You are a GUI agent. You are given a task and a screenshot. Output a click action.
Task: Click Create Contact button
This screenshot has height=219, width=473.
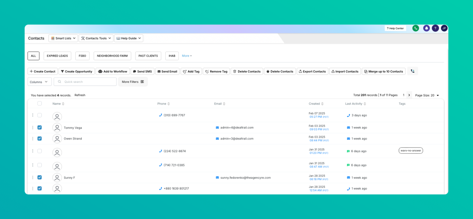click(x=43, y=71)
